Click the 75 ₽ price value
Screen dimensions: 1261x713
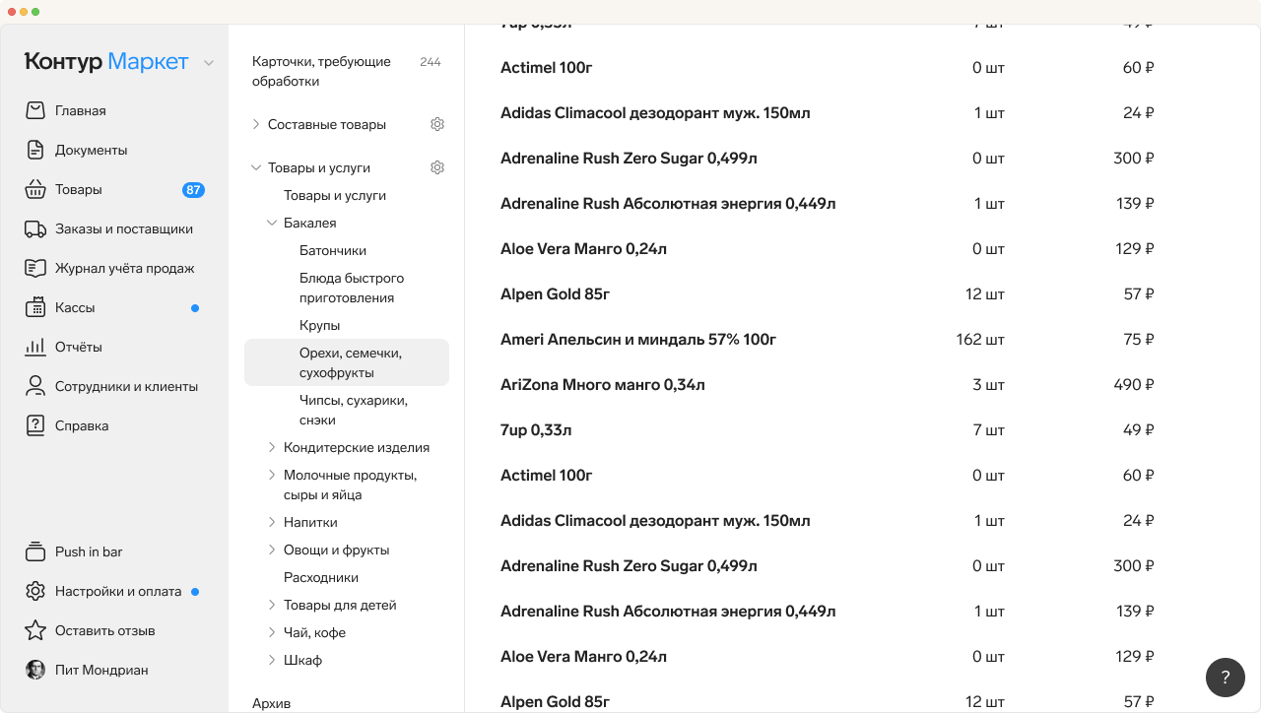1139,340
